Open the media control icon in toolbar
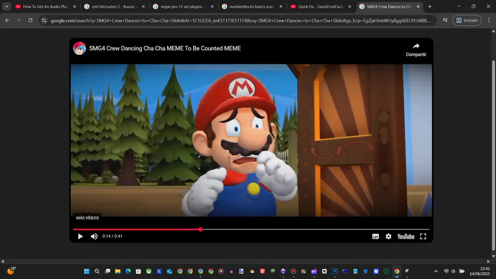496x279 pixels. click(445, 20)
